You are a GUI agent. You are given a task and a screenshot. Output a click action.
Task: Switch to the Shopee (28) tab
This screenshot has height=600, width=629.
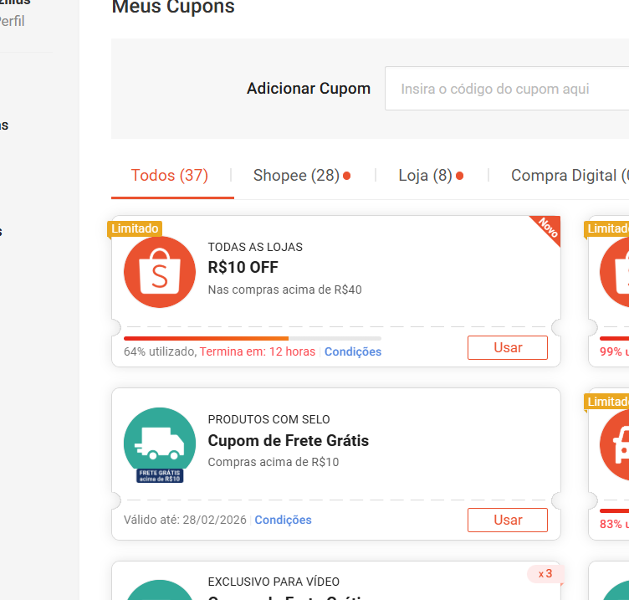pyautogui.click(x=296, y=176)
